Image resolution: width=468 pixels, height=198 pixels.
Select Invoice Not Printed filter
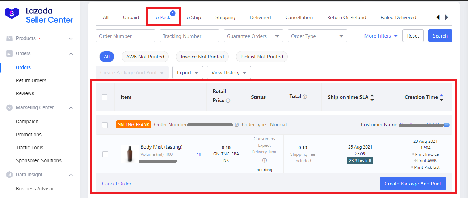click(202, 57)
